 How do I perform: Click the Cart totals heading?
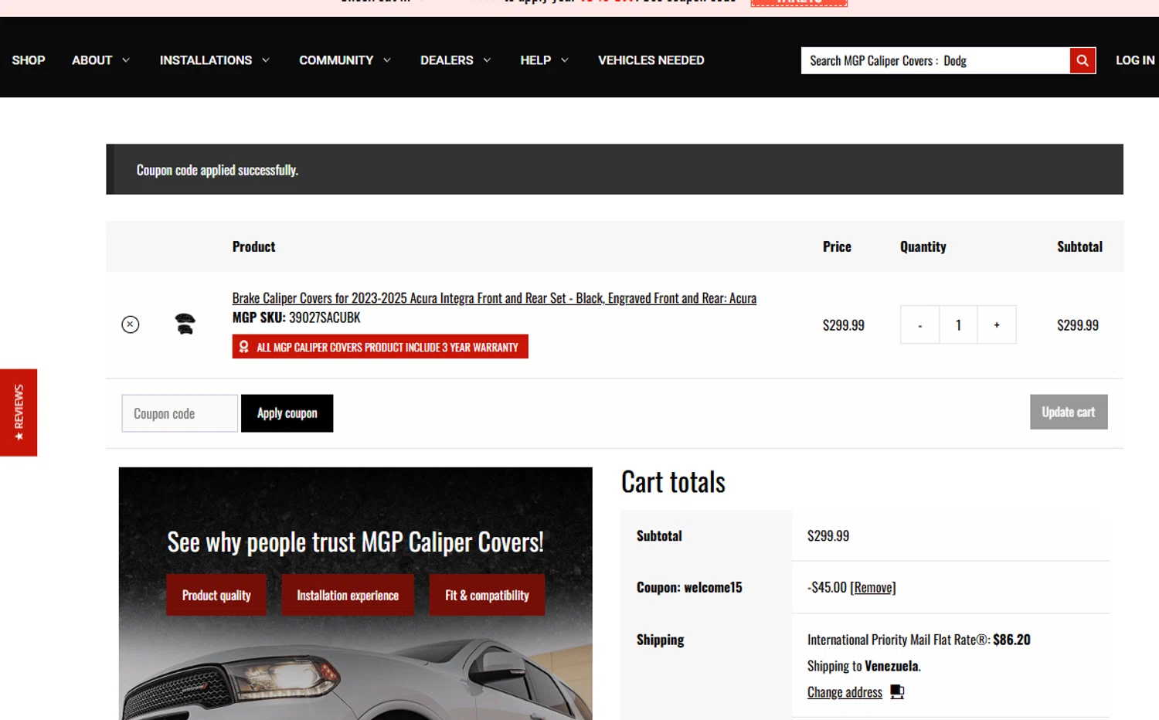pos(673,482)
